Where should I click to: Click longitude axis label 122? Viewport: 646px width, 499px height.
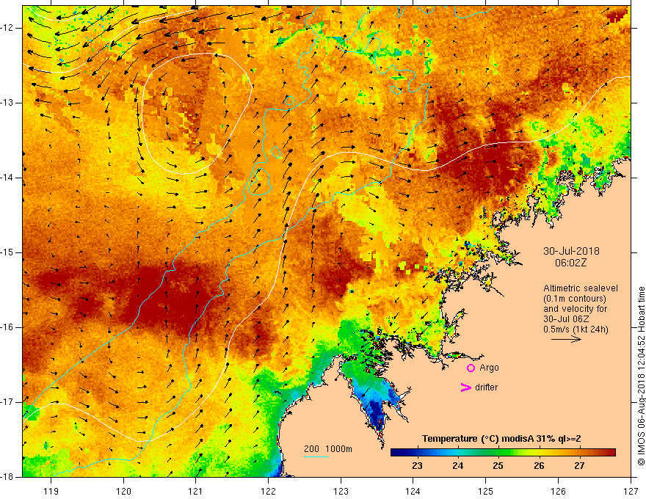click(268, 491)
